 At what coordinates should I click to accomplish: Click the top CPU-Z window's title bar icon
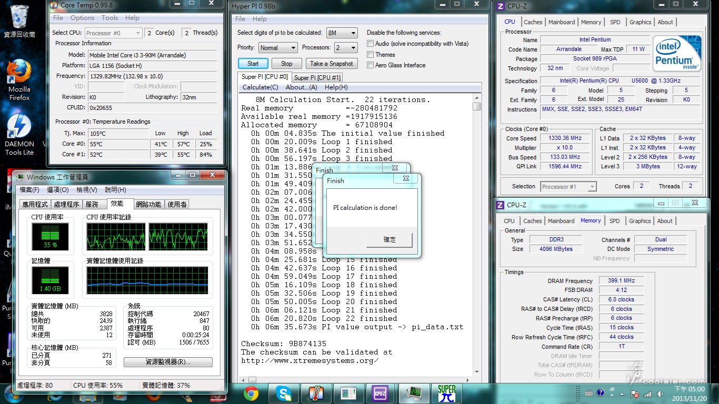pyautogui.click(x=500, y=6)
